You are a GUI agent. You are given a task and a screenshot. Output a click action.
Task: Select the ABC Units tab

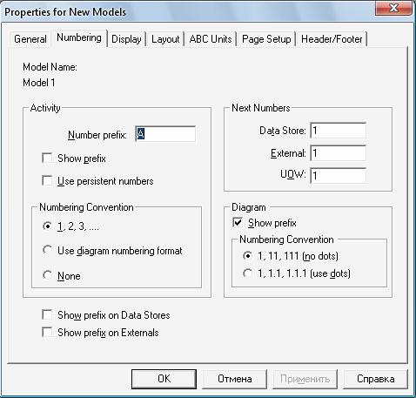[x=211, y=39]
